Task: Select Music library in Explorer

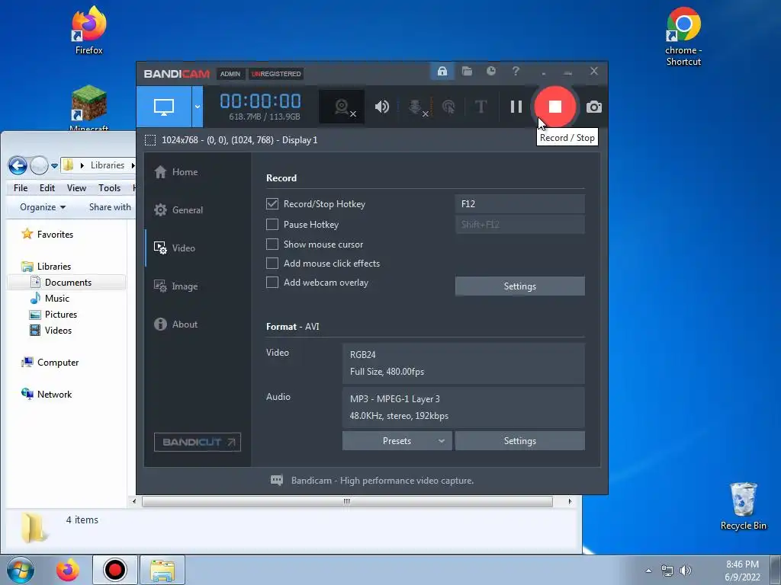Action: click(56, 299)
